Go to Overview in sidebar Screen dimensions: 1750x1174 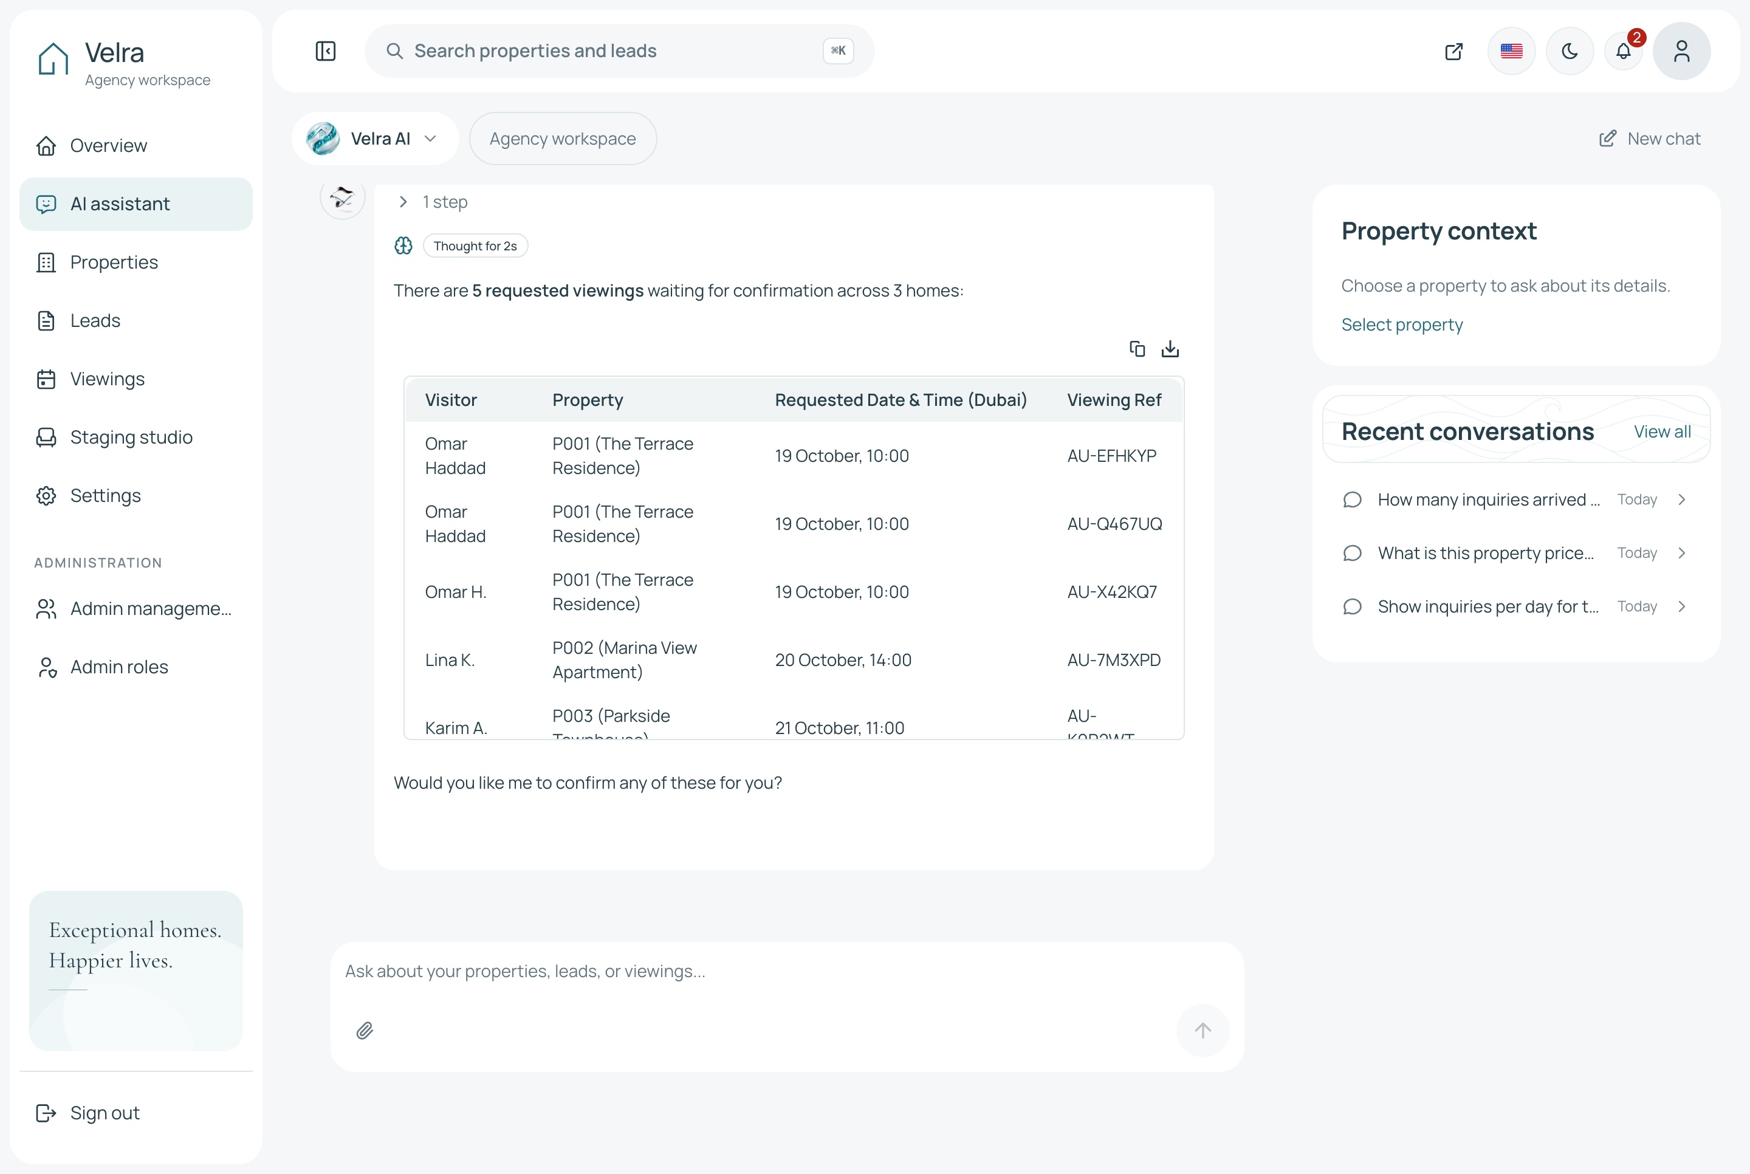point(136,146)
